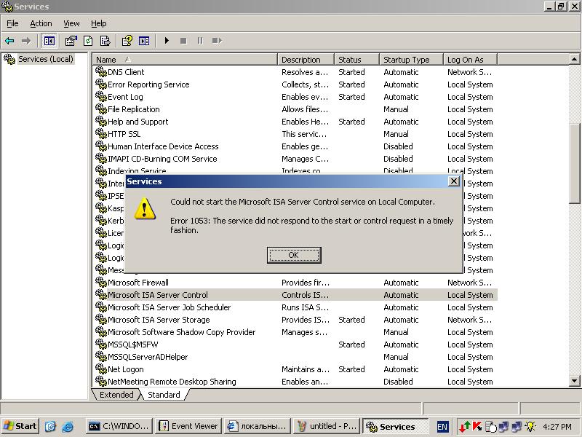Select Microsoft ISA Server Job Scheduler
The height and width of the screenshot is (437, 582).
pos(169,307)
